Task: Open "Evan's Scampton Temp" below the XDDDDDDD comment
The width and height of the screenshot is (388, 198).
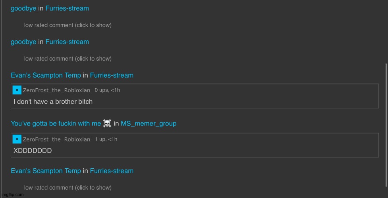Action: coord(46,171)
